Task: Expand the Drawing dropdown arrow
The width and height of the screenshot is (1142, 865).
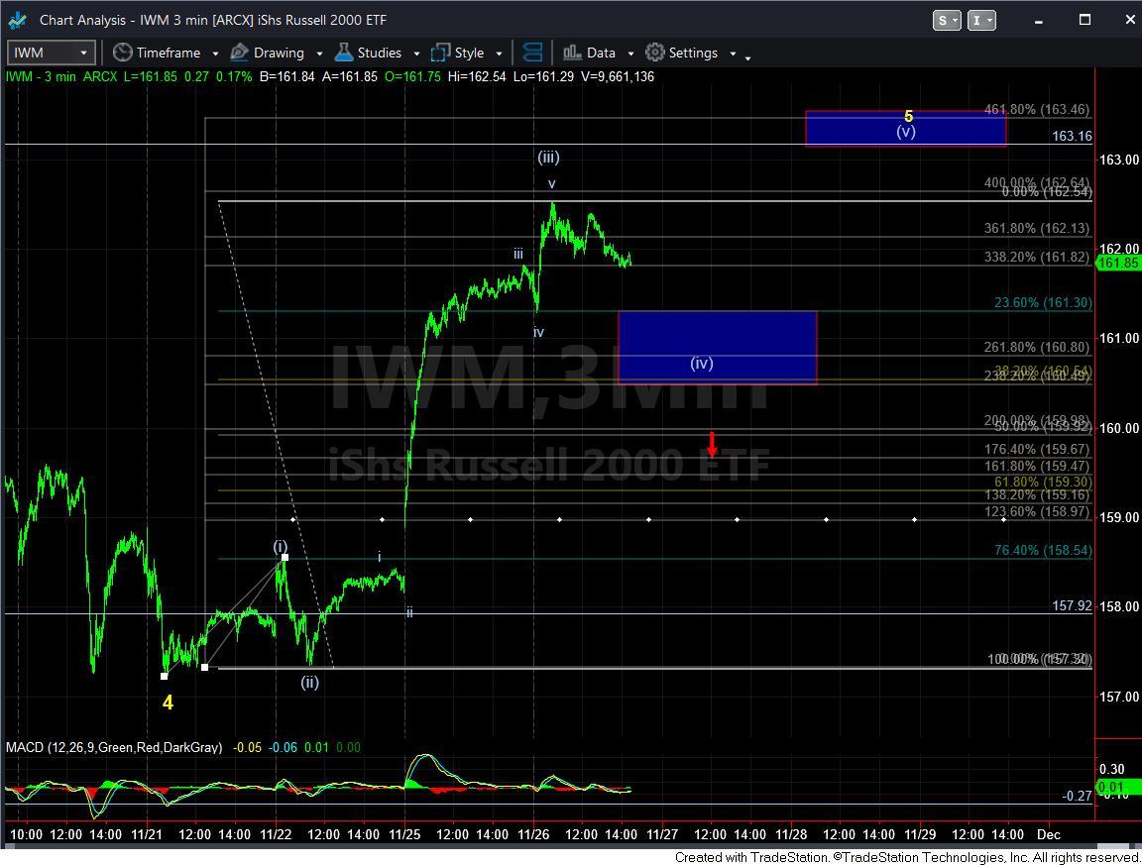Action: pyautogui.click(x=319, y=54)
